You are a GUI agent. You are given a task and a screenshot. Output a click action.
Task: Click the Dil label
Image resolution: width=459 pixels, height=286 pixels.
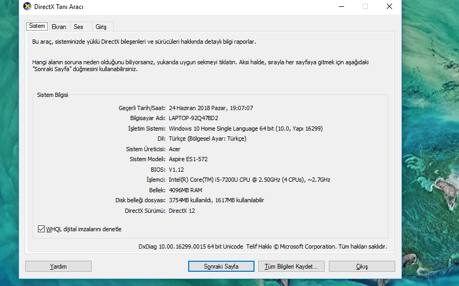(162, 139)
